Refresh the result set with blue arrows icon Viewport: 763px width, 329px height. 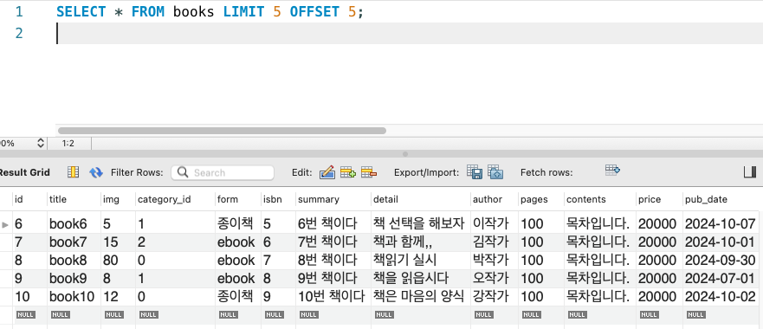point(96,172)
